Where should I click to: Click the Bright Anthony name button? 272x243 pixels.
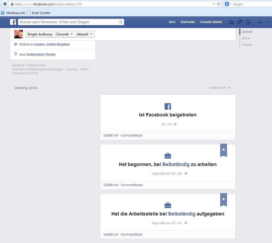(x=40, y=34)
